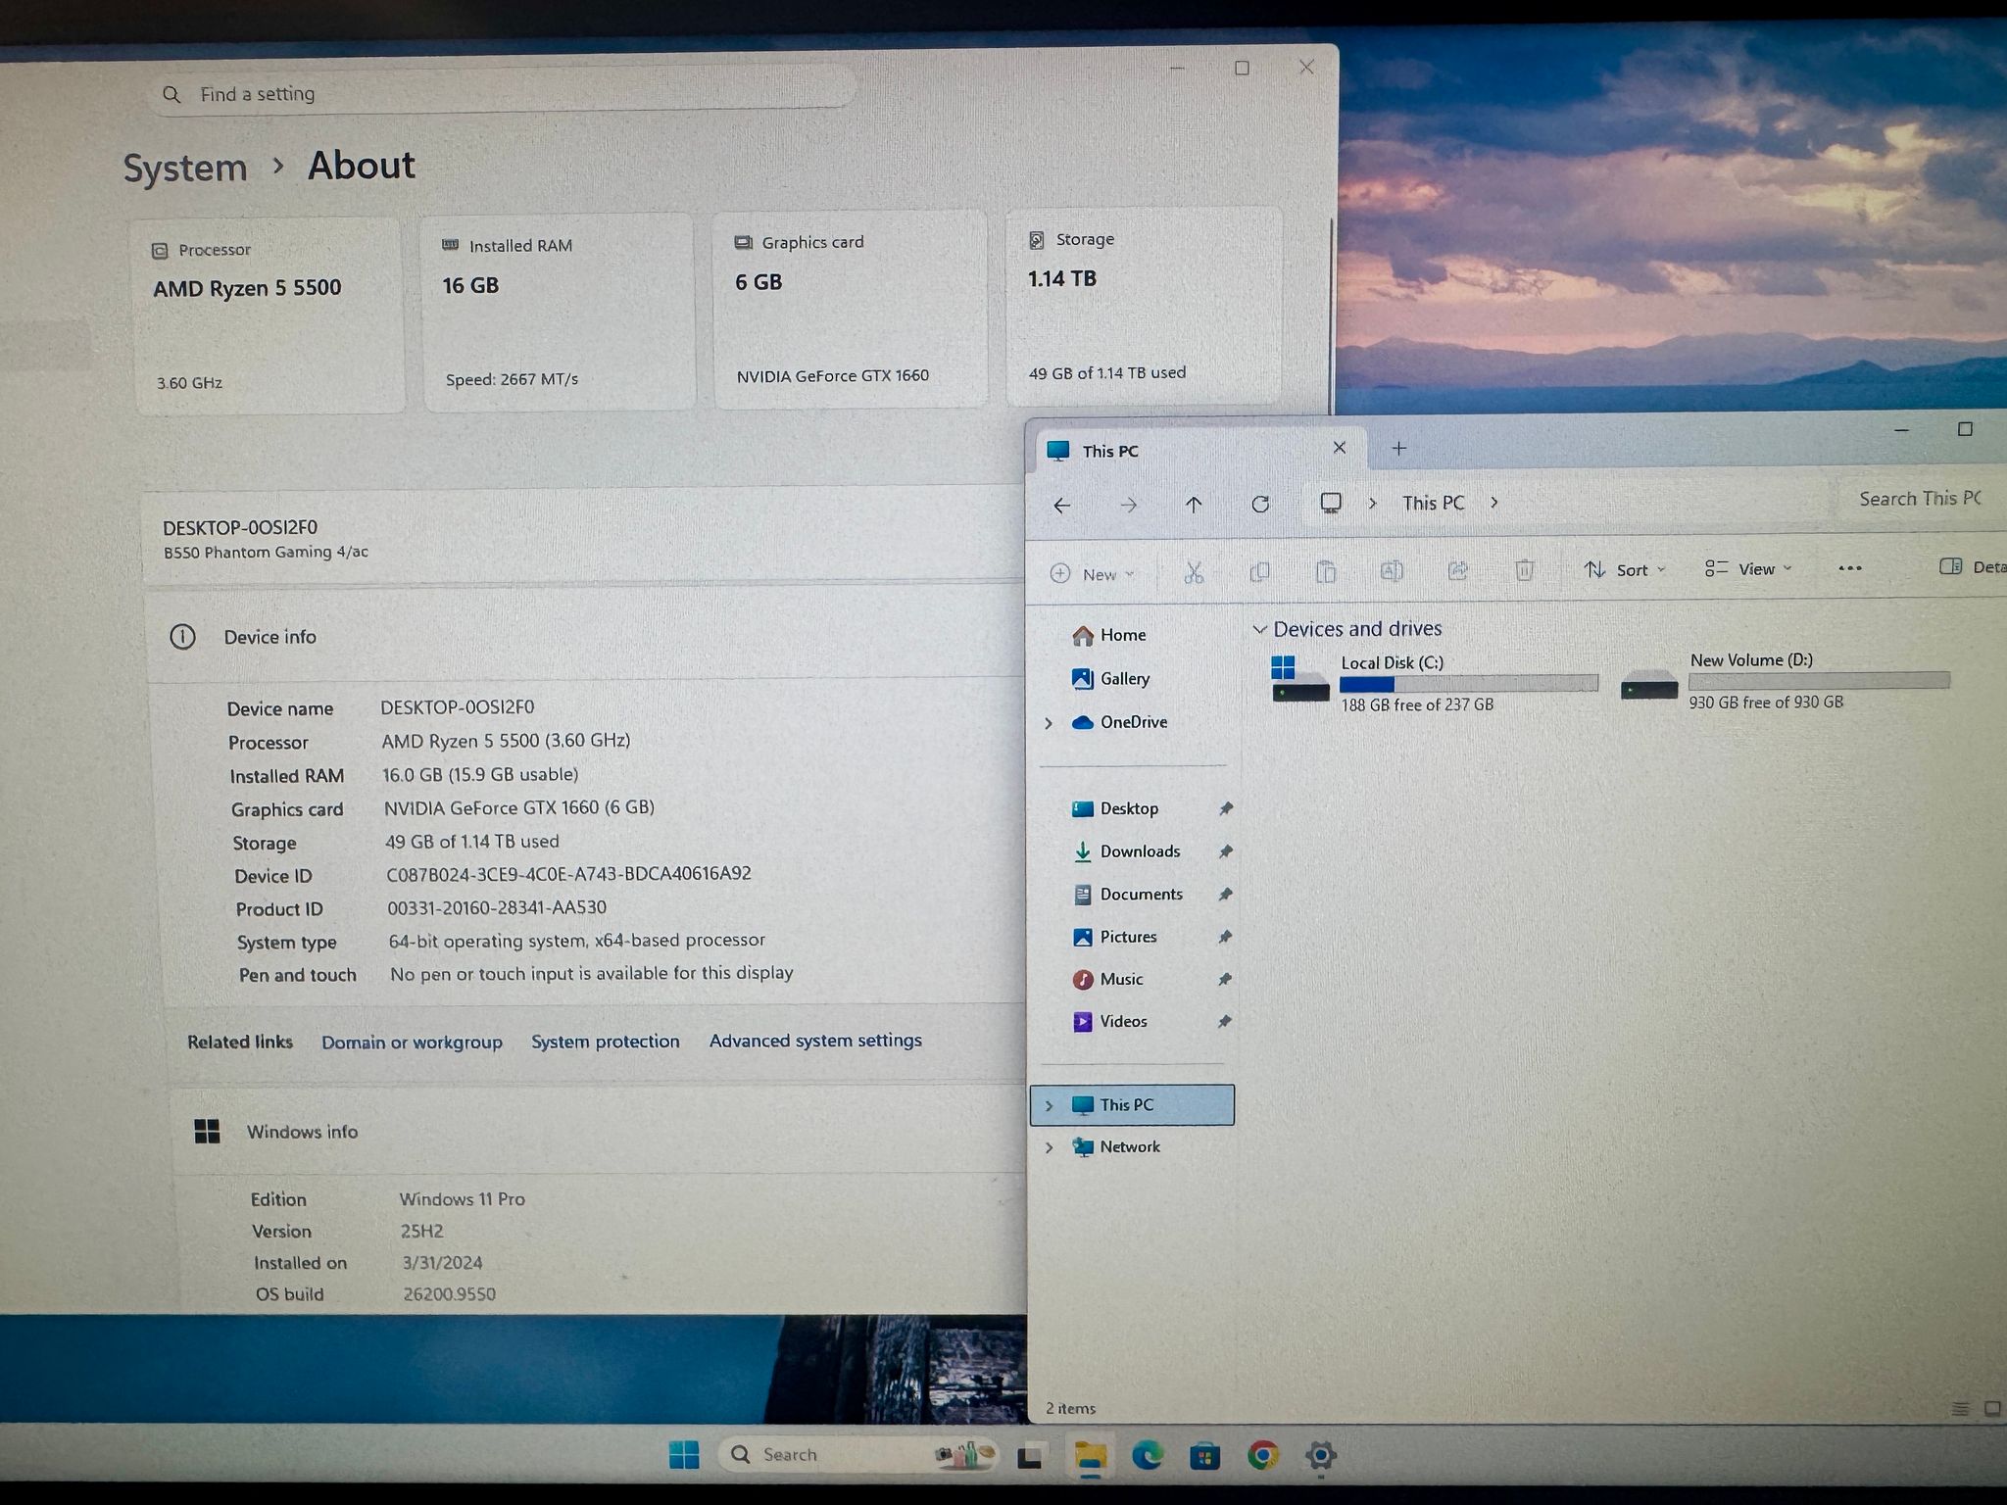Switch to large thumbnails view in status bar
This screenshot has height=1505, width=2007.
1992,1409
